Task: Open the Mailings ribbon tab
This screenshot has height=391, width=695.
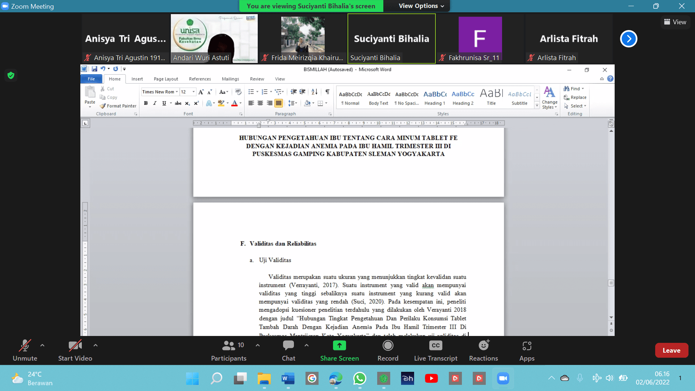Action: 230,79
